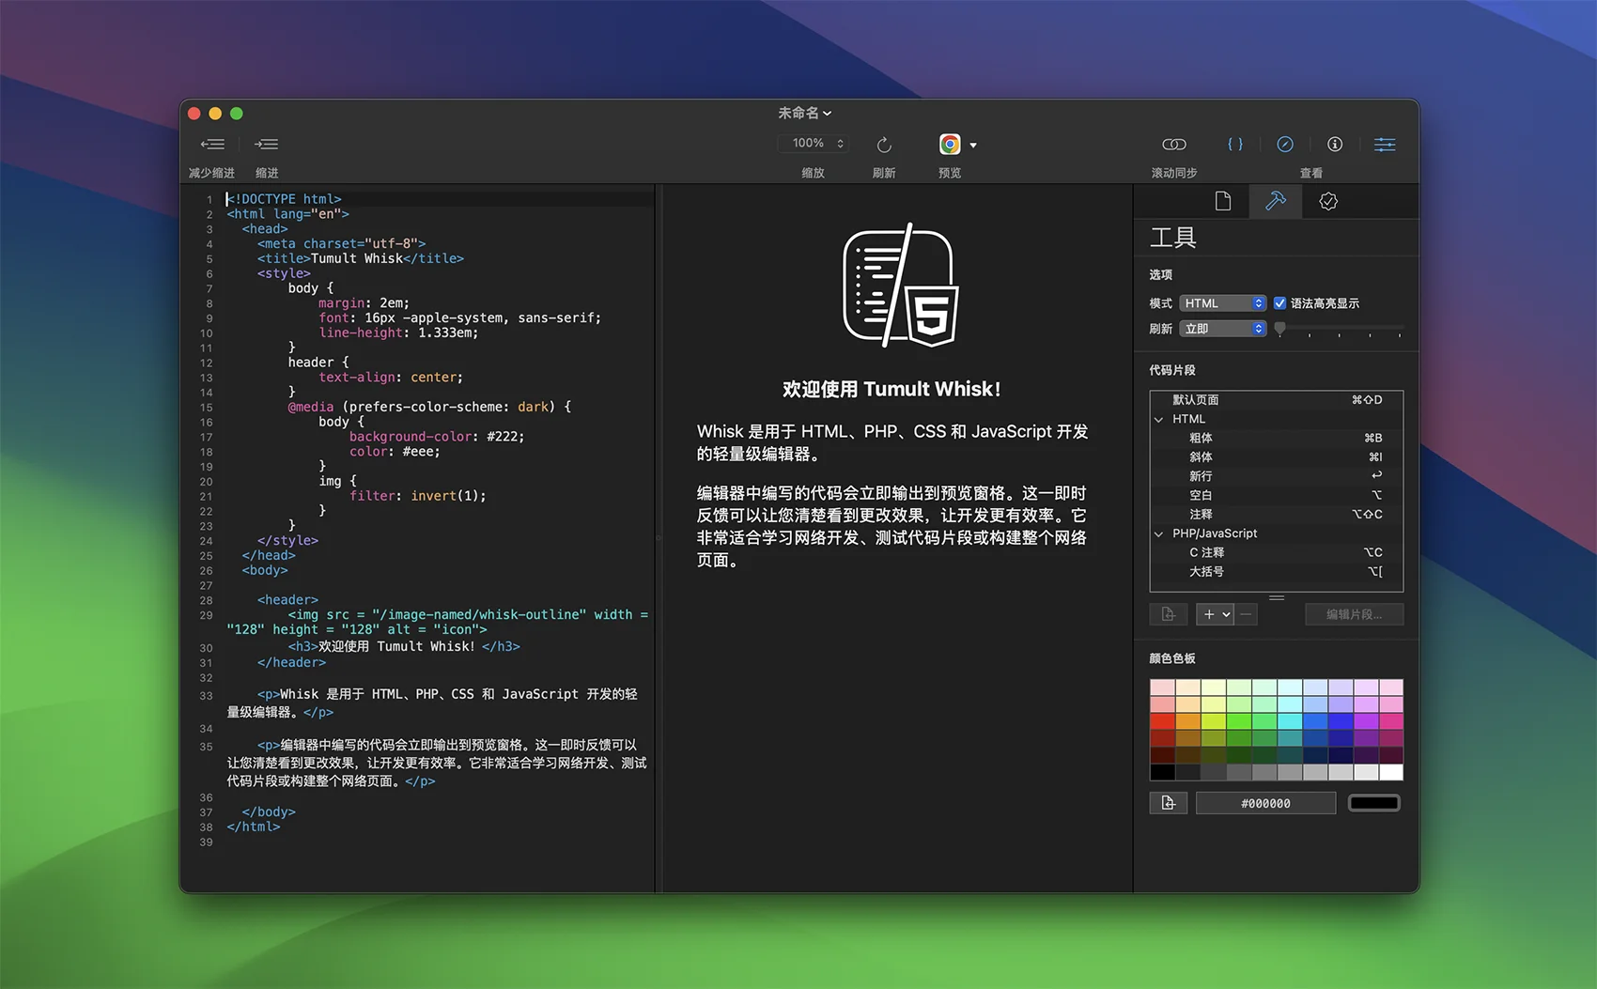Screen dimensions: 1597x989
Task: Select the 注释 snippet under HTML
Action: [1276, 515]
